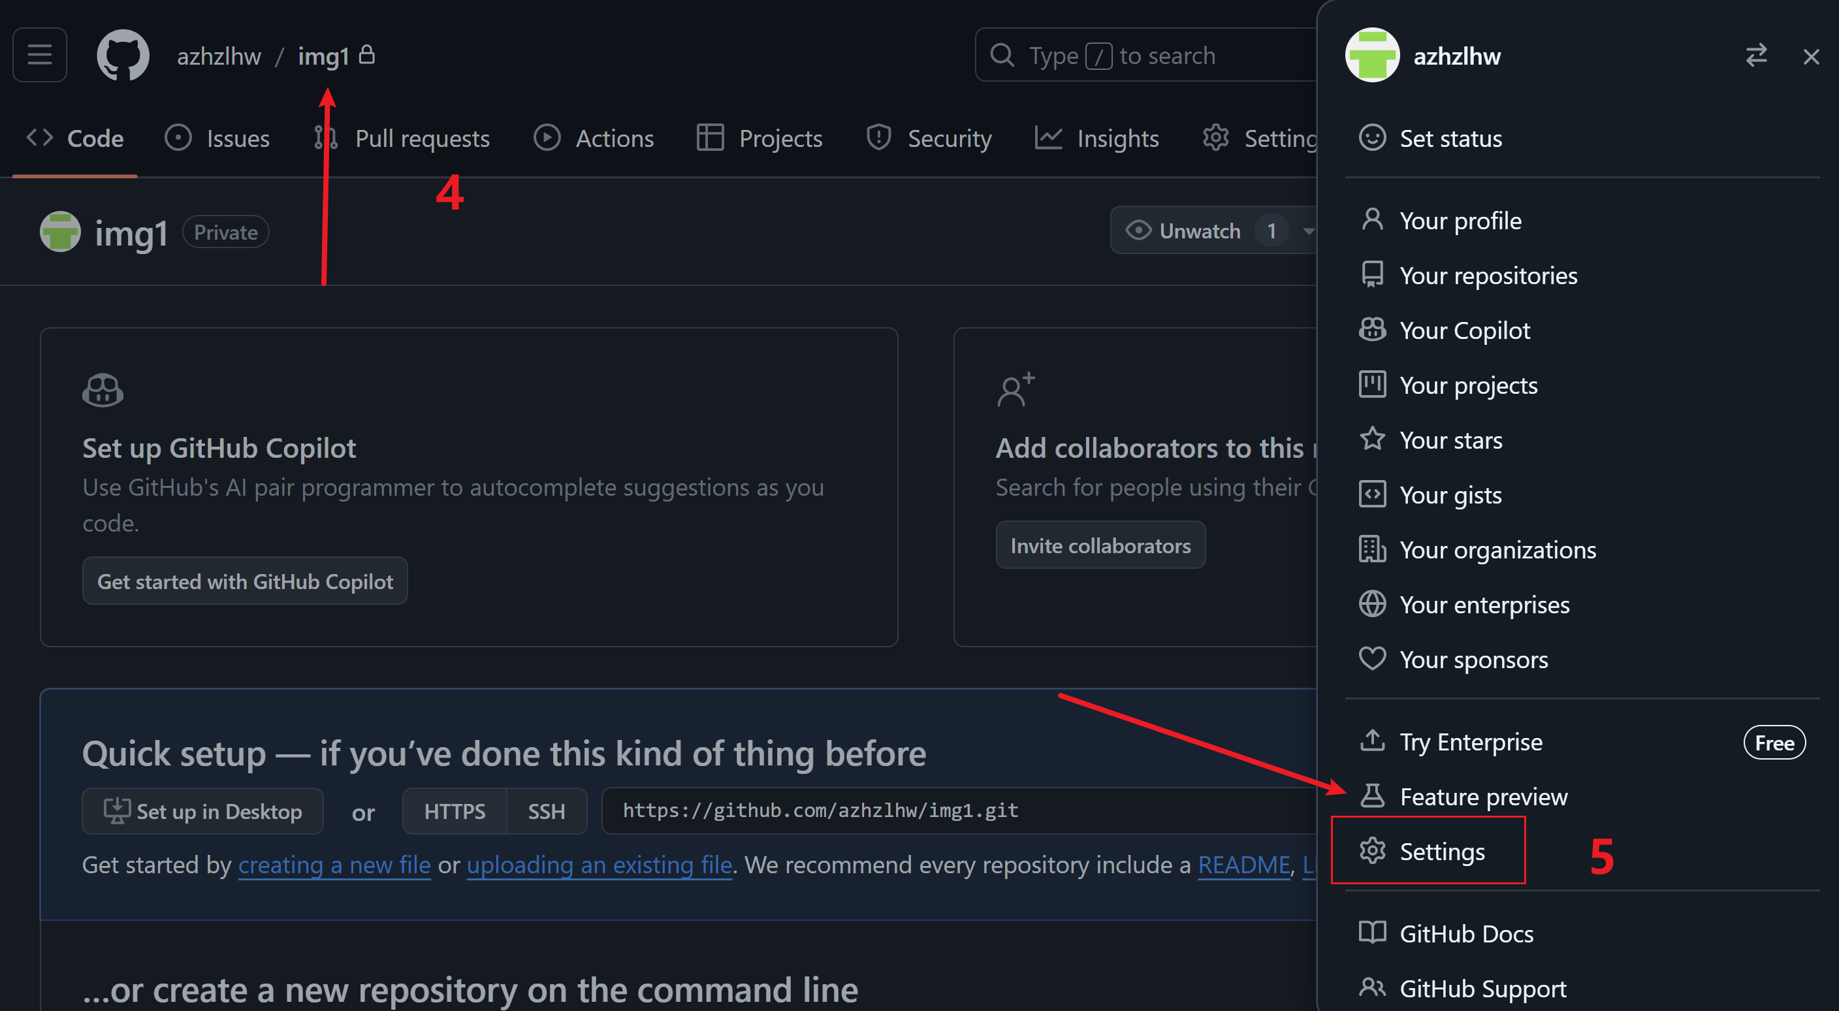Switch to the Actions tab

click(x=593, y=138)
